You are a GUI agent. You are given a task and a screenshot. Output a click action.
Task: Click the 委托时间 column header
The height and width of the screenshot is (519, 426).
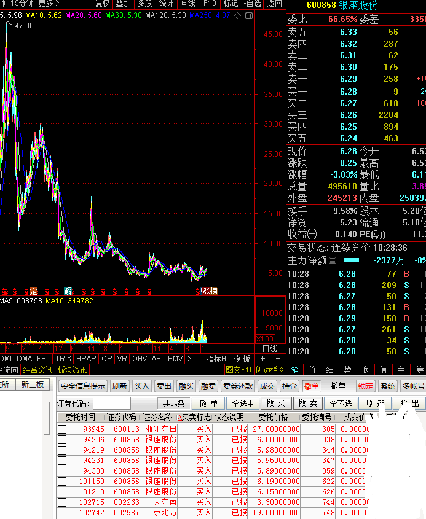(80, 417)
